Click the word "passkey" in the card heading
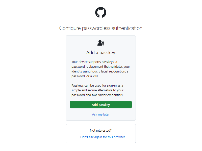 (108, 53)
